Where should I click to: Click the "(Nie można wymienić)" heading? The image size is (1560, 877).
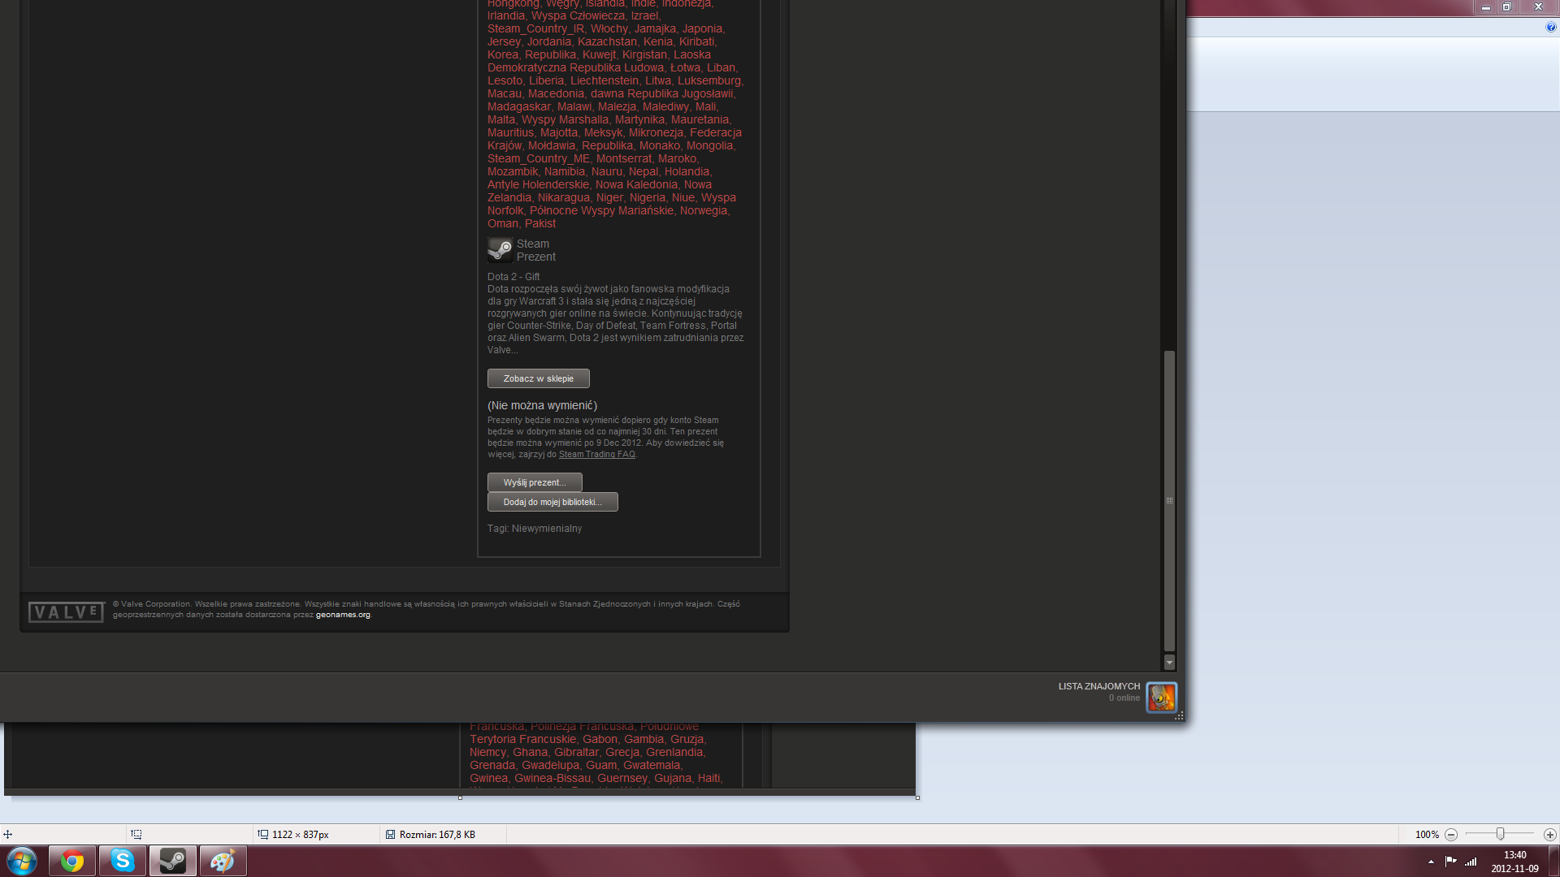pyautogui.click(x=542, y=406)
